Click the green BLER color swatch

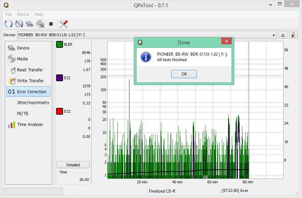click(60, 44)
